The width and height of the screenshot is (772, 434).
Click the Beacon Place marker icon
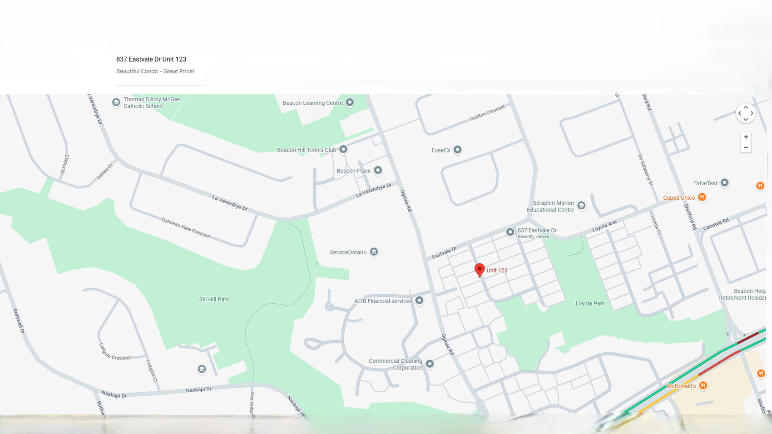(x=378, y=170)
